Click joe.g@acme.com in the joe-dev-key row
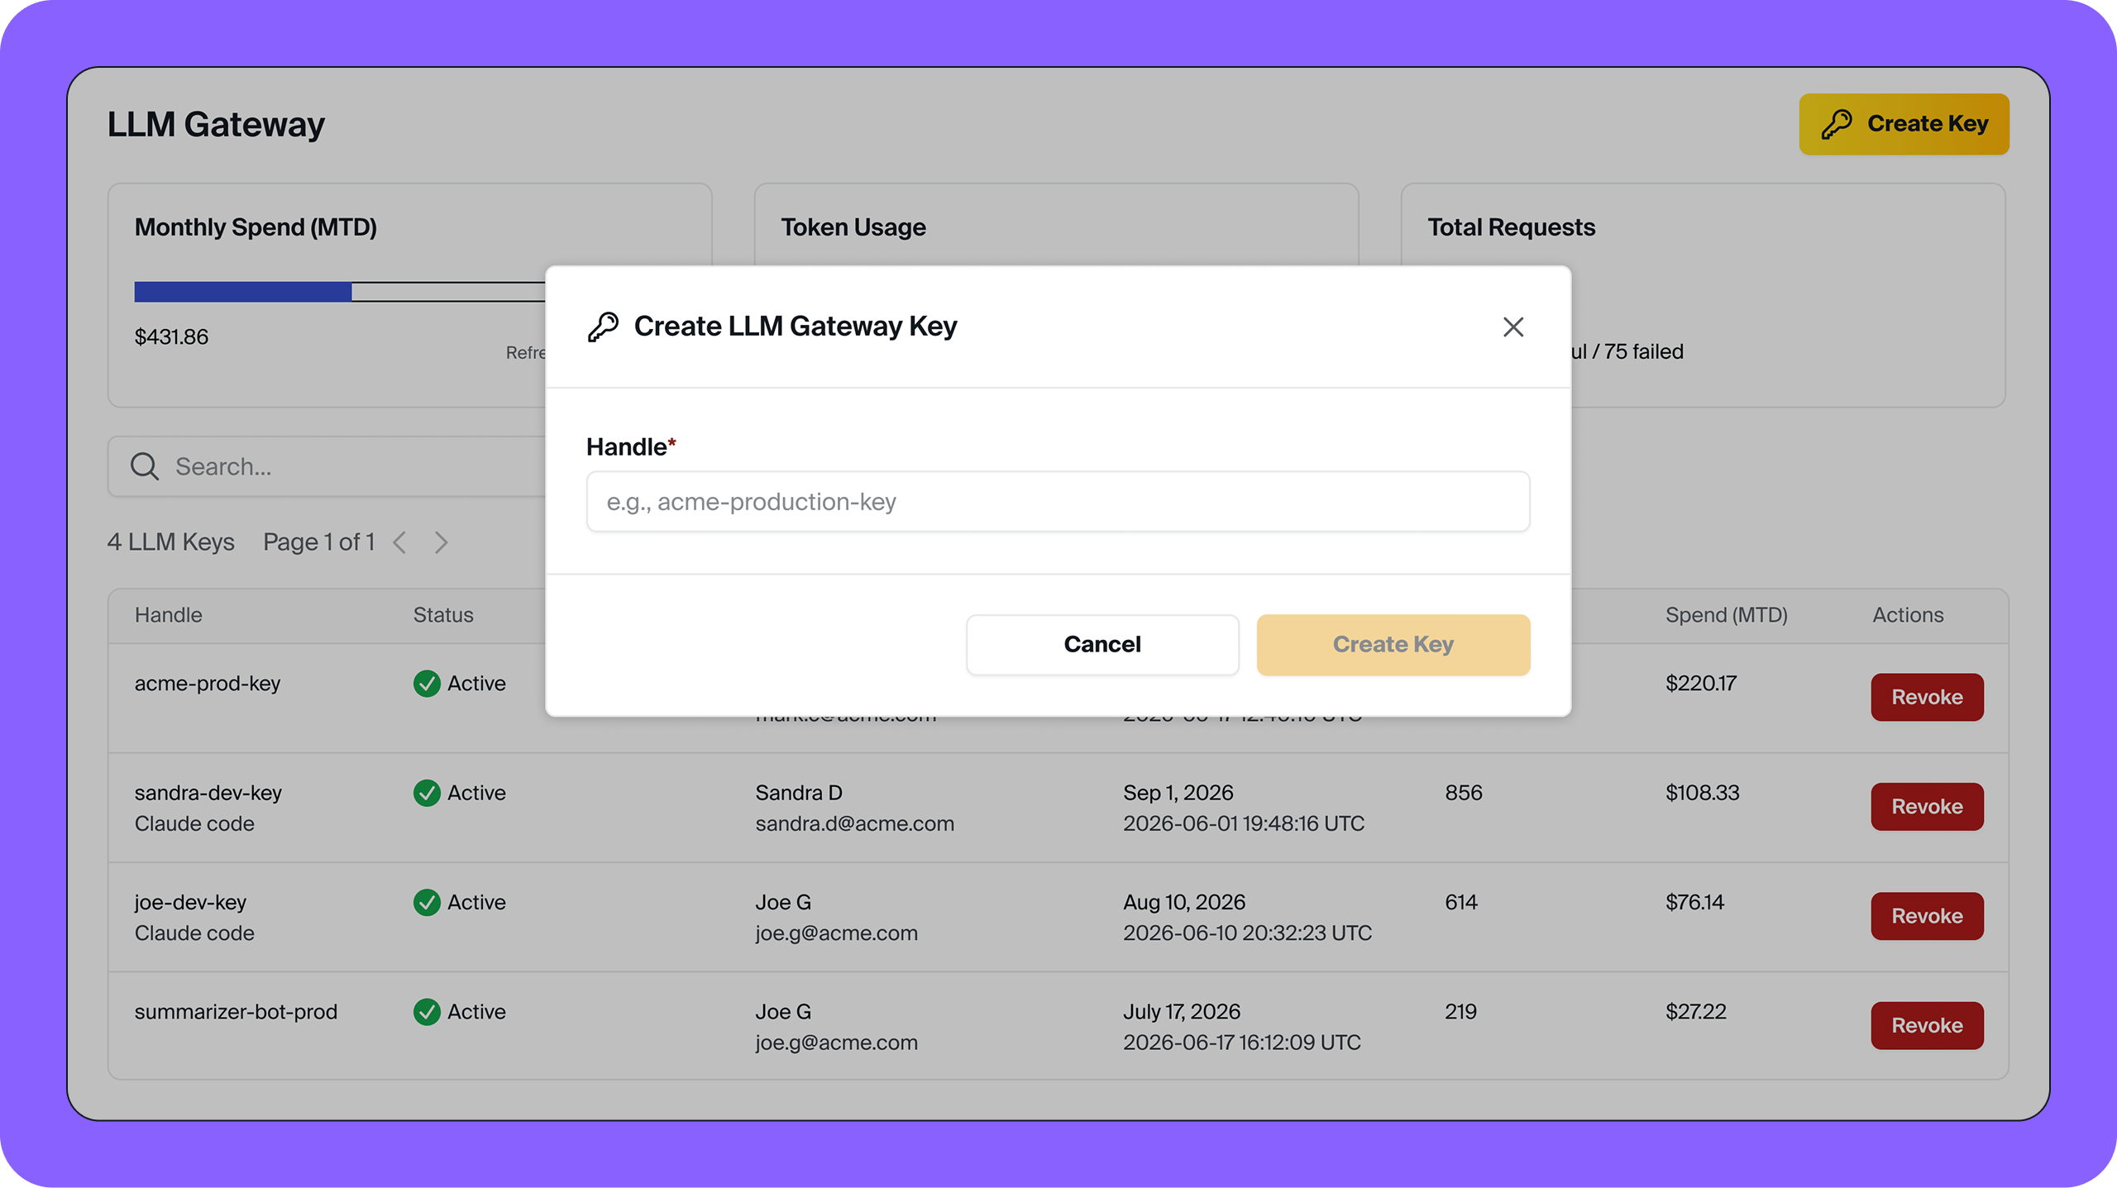The height and width of the screenshot is (1188, 2117). 836,933
